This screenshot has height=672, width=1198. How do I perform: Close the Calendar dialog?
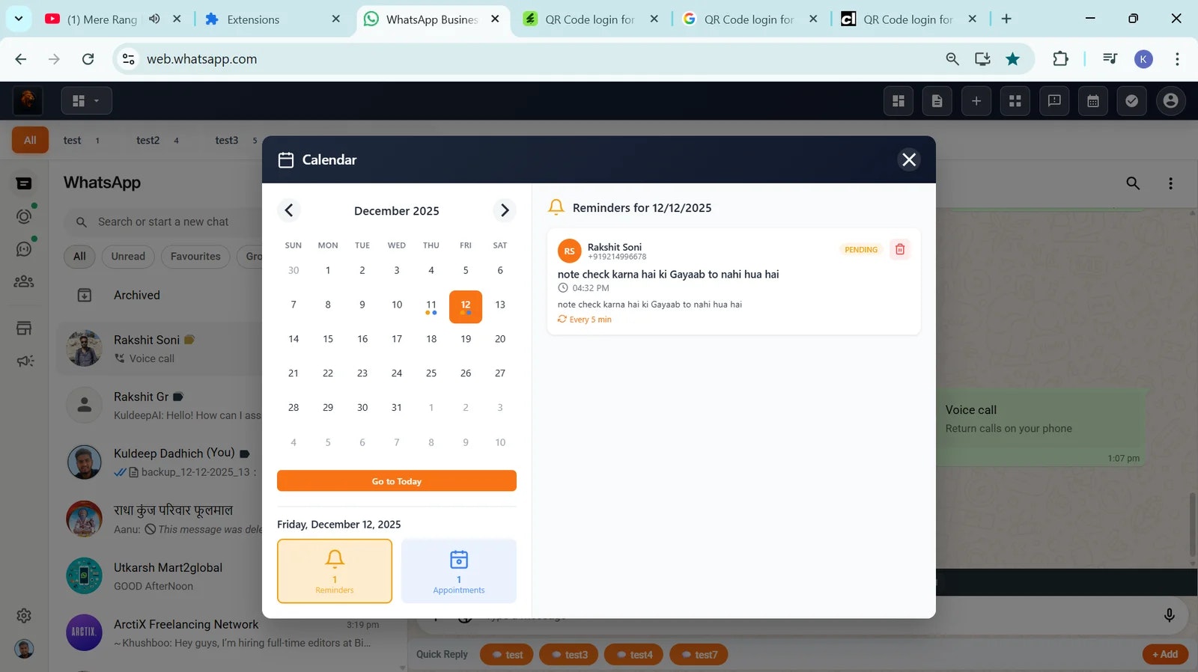909,159
